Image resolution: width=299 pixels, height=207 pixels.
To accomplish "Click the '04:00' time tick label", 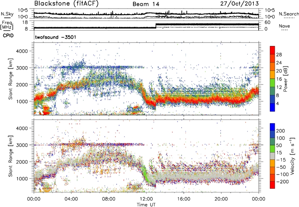I will 71,199.
